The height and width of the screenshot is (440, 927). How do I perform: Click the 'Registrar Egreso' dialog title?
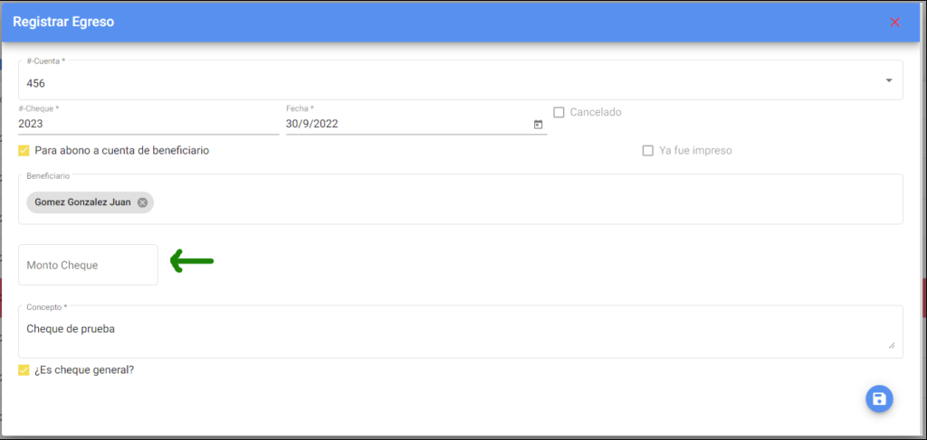tap(63, 23)
